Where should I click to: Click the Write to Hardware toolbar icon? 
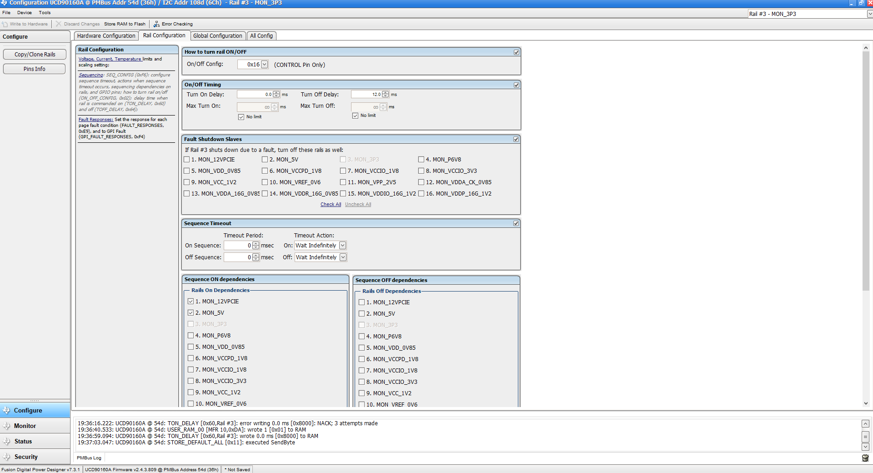5,24
